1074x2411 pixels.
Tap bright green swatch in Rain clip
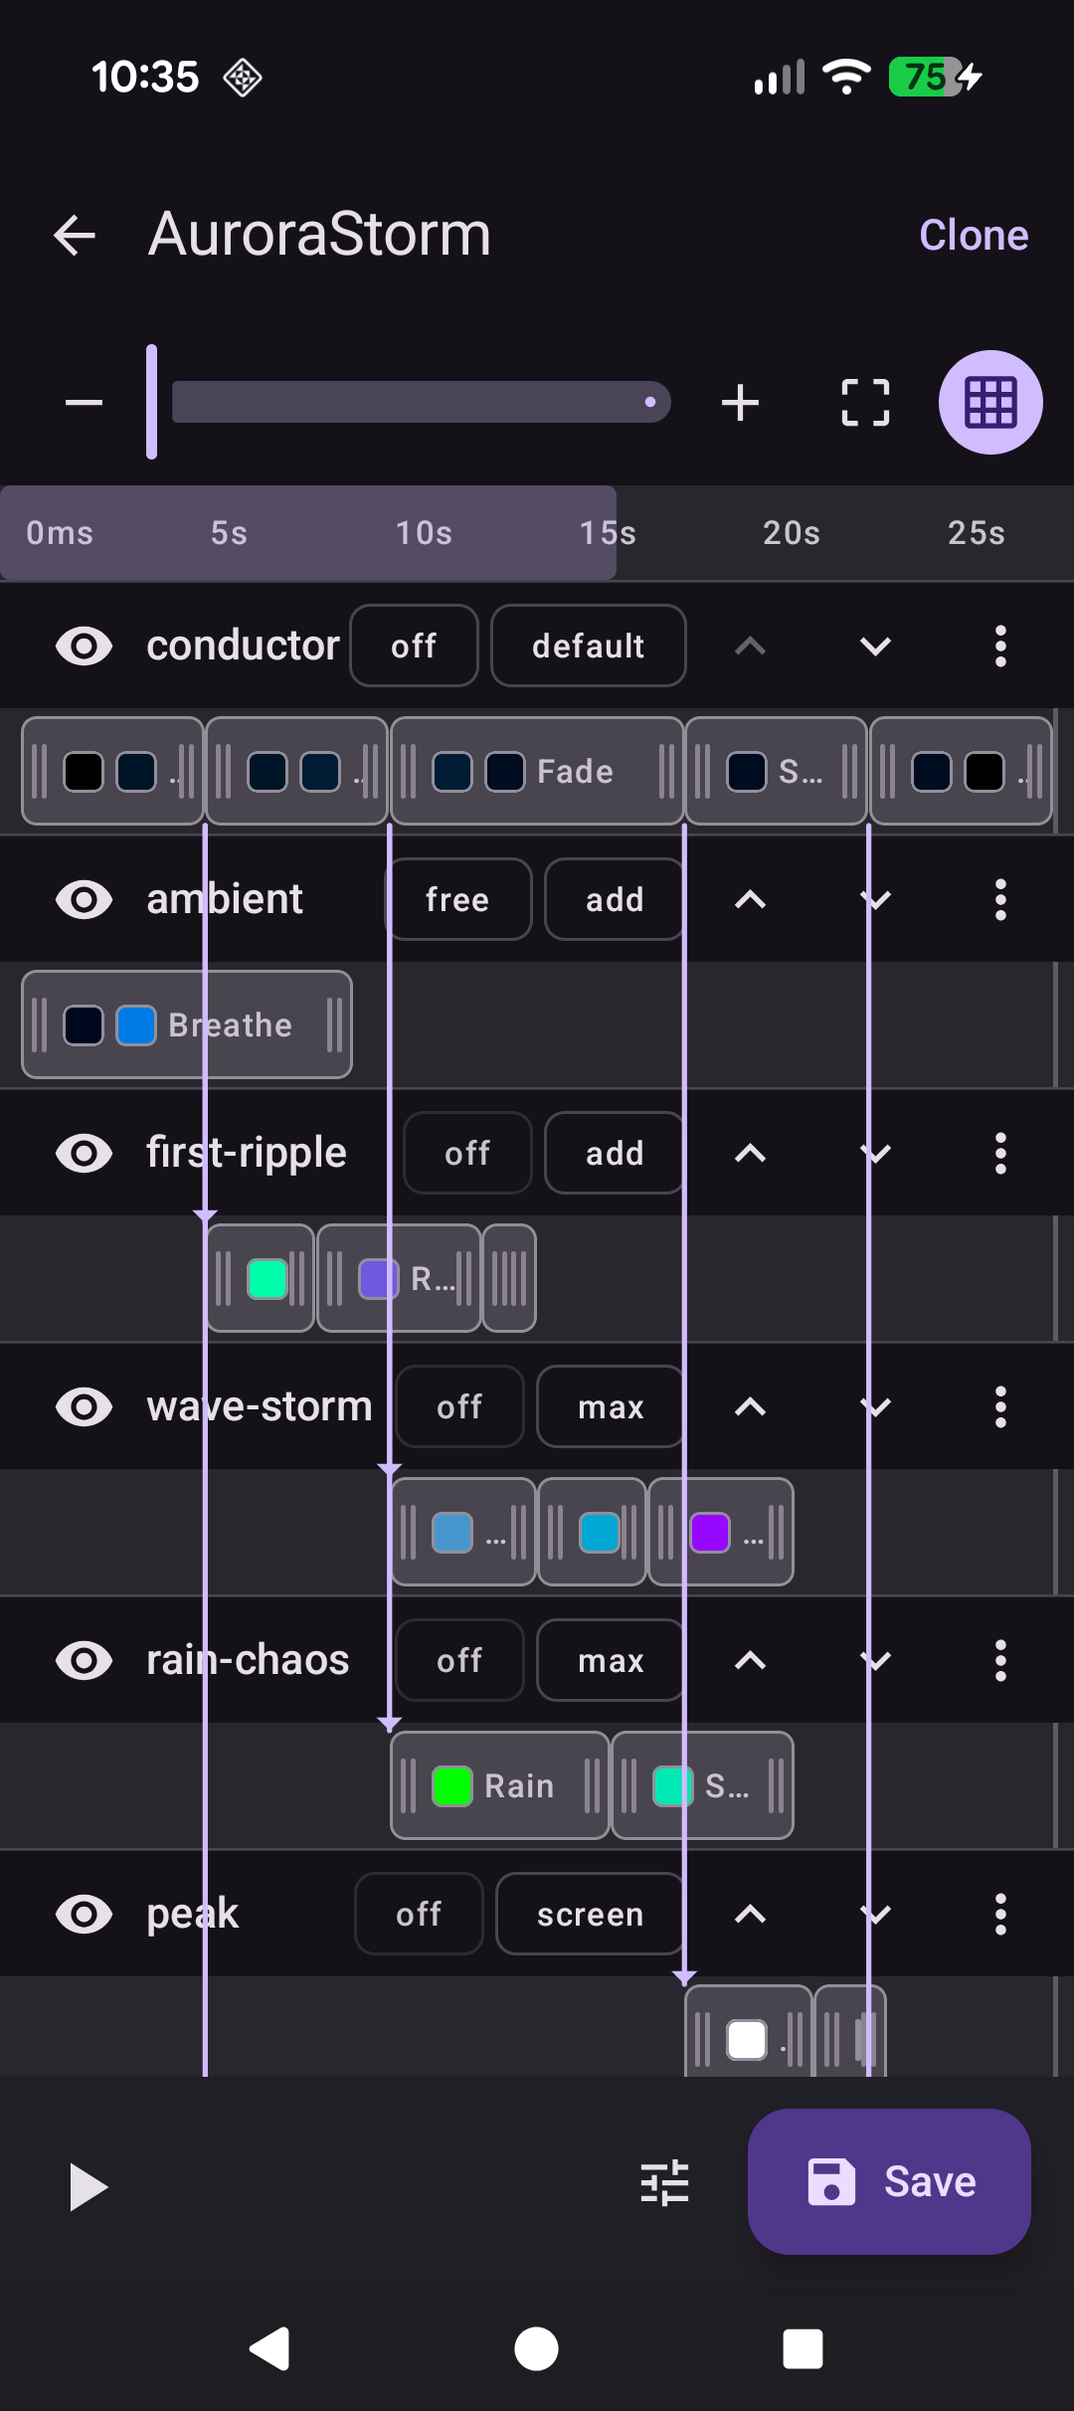click(452, 1786)
